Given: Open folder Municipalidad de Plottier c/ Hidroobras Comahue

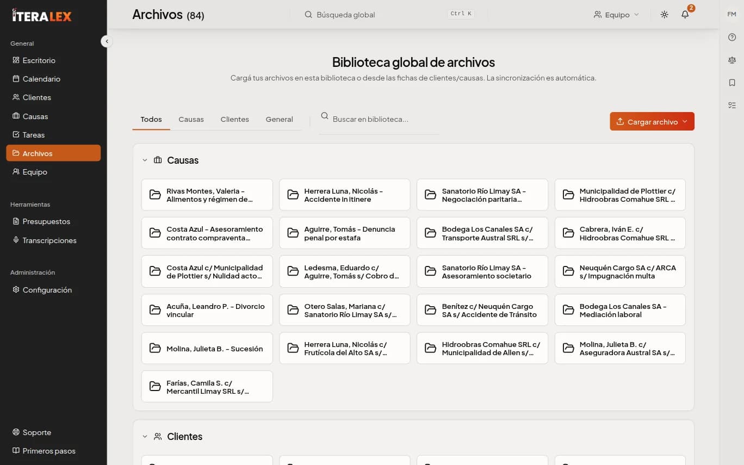Looking at the screenshot, I should (620, 195).
